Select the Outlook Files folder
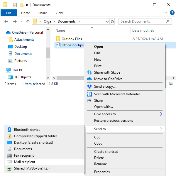176x176 pixels. point(69,39)
